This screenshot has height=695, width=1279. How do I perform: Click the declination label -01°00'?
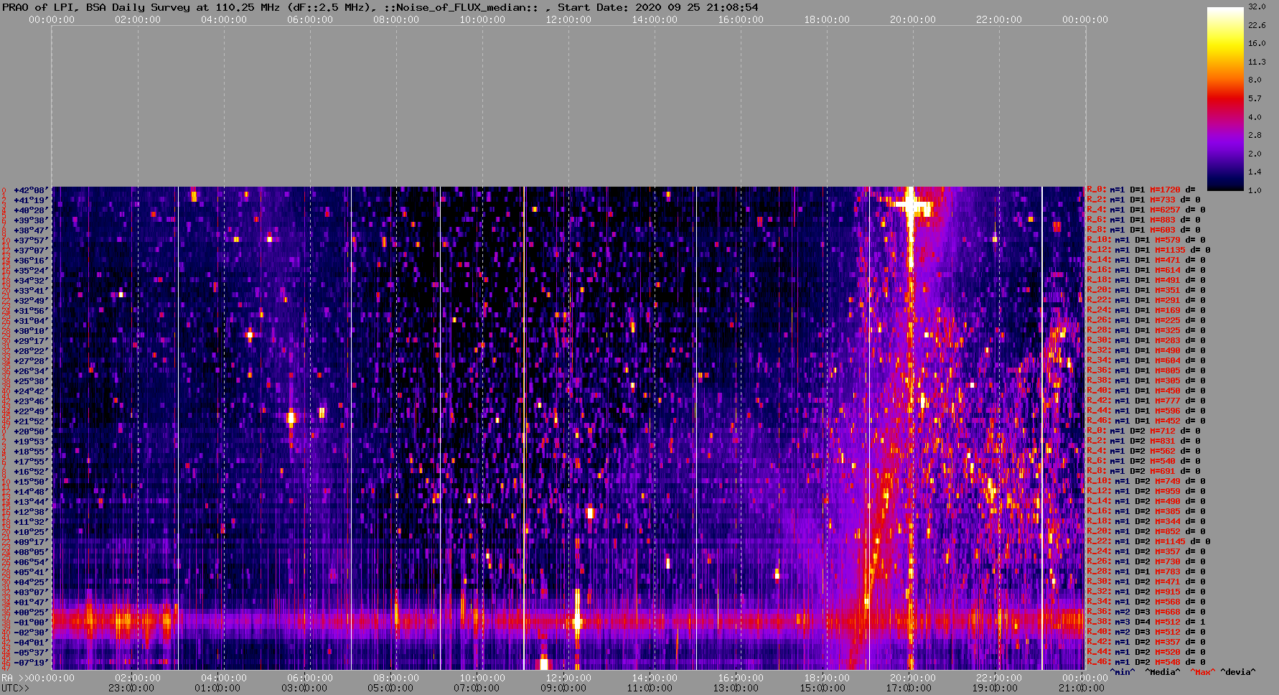coord(31,622)
